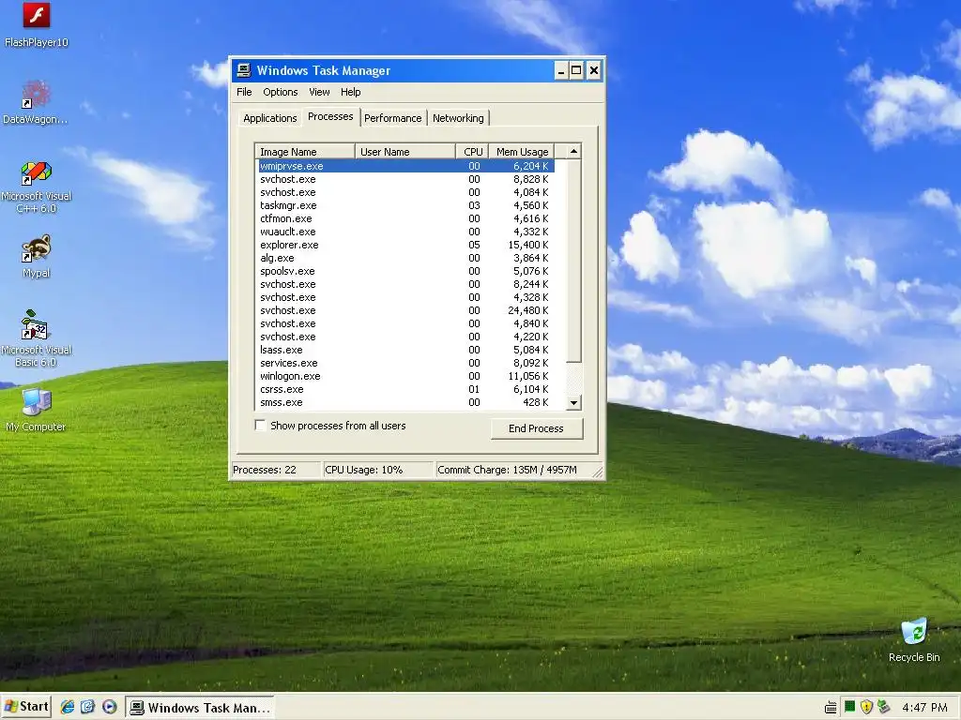Switch to the Networking tab

tap(458, 118)
